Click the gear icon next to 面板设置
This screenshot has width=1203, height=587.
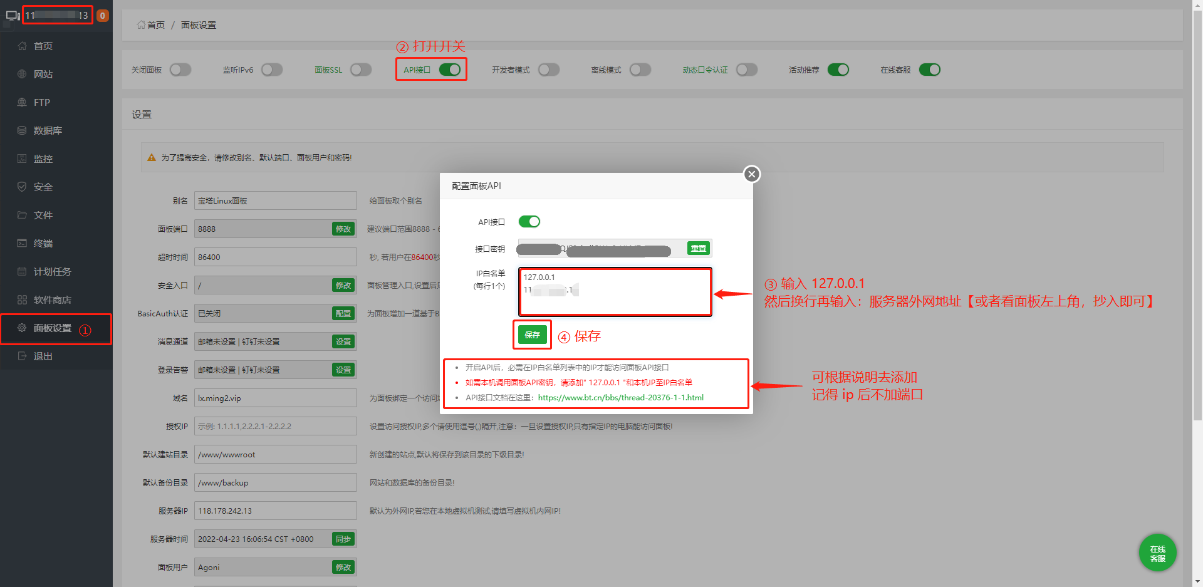coord(22,328)
